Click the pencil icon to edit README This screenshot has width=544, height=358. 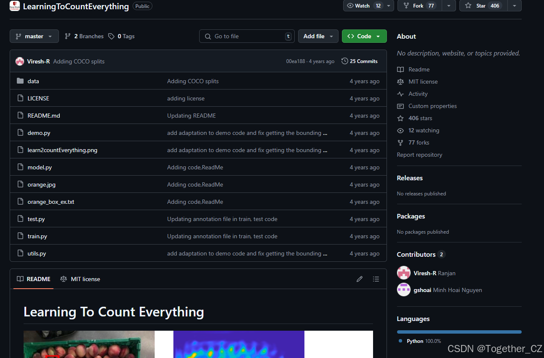359,279
